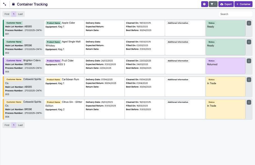Screen dimensions: 255x165
Task: Click Last in bottom pagination
Action: coord(20,125)
